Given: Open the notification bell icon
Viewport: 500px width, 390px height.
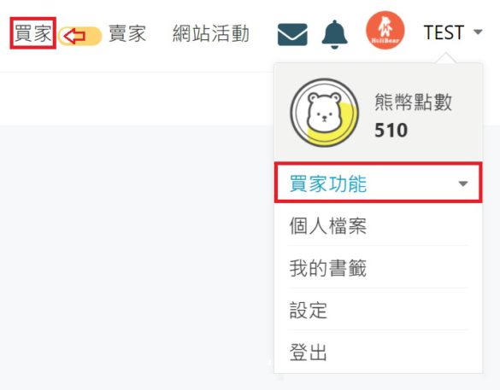Looking at the screenshot, I should (334, 35).
